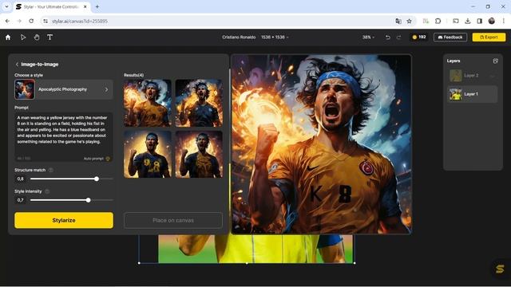Activate the hand pan tool
Viewport: 511px width, 287px height.
[37, 37]
